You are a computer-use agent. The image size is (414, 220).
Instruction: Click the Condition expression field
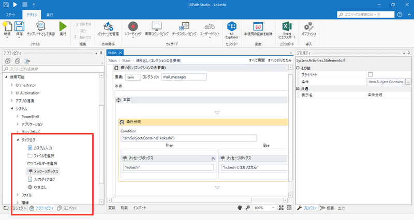point(189,138)
